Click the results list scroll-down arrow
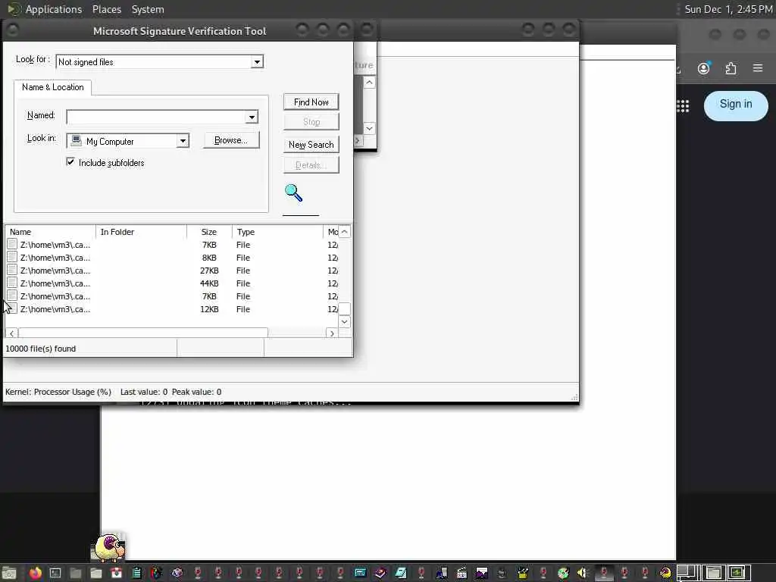 coord(345,321)
